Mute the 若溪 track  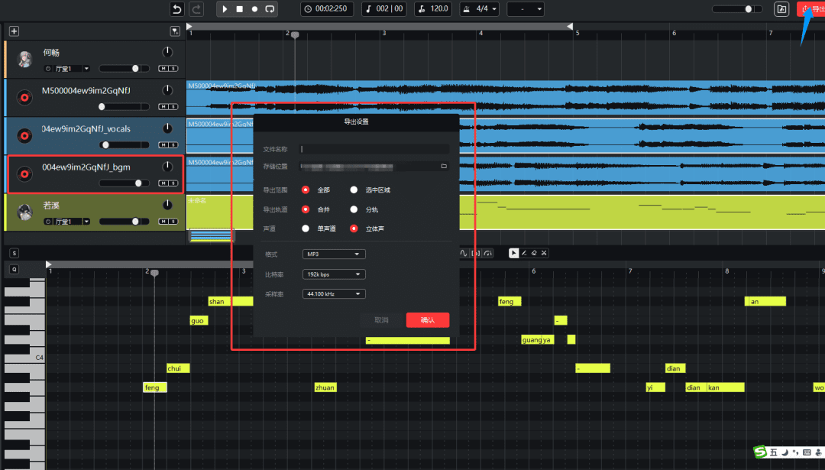[163, 222]
